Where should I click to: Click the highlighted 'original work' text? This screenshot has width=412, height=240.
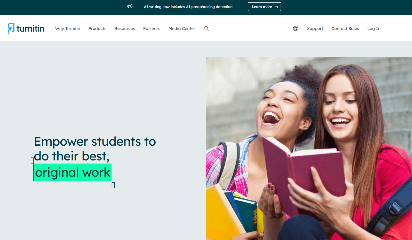(73, 173)
